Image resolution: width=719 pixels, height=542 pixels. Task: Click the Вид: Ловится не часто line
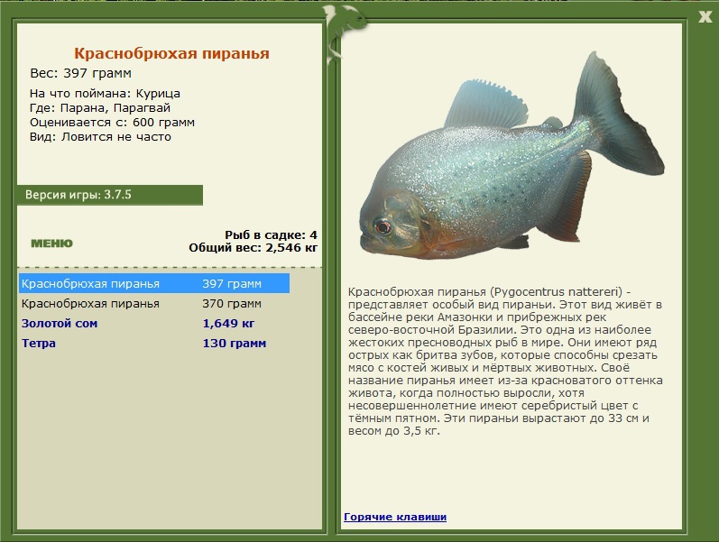(100, 137)
